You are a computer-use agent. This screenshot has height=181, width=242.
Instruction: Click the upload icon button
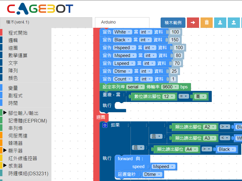click(234, 22)
